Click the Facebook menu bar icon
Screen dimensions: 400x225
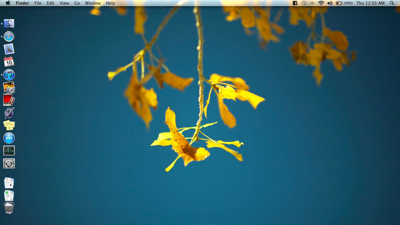pos(295,3)
